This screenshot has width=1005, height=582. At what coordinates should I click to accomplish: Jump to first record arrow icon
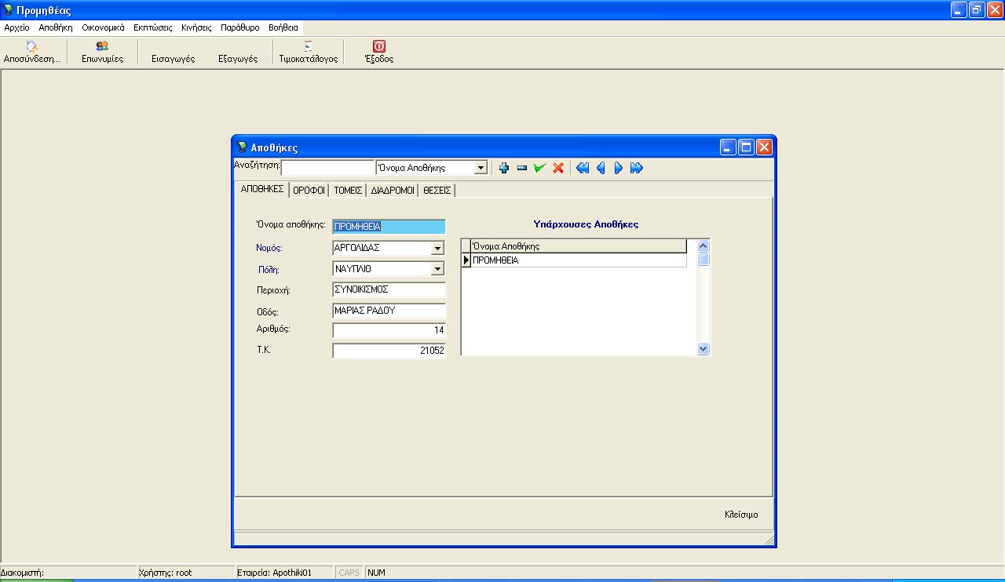(x=583, y=168)
